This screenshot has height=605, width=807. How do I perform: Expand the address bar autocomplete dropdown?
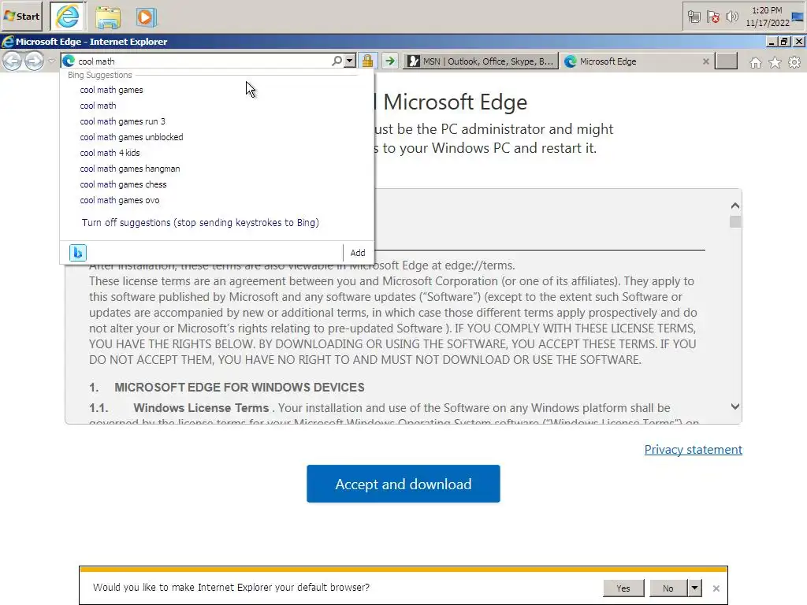(x=350, y=61)
